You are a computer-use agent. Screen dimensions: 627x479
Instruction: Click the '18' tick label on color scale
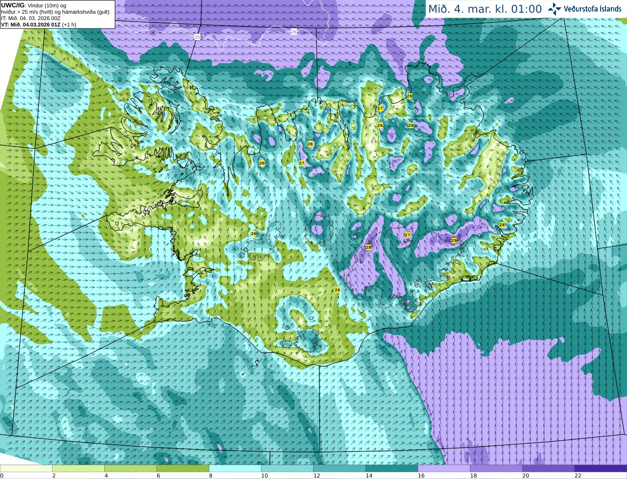474,476
